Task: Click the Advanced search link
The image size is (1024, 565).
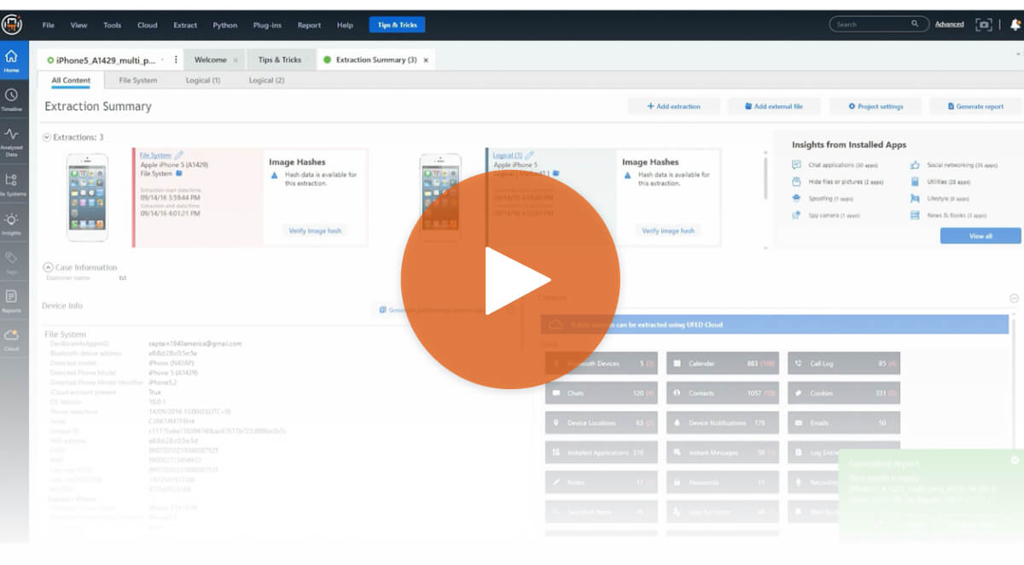Action: click(x=949, y=25)
